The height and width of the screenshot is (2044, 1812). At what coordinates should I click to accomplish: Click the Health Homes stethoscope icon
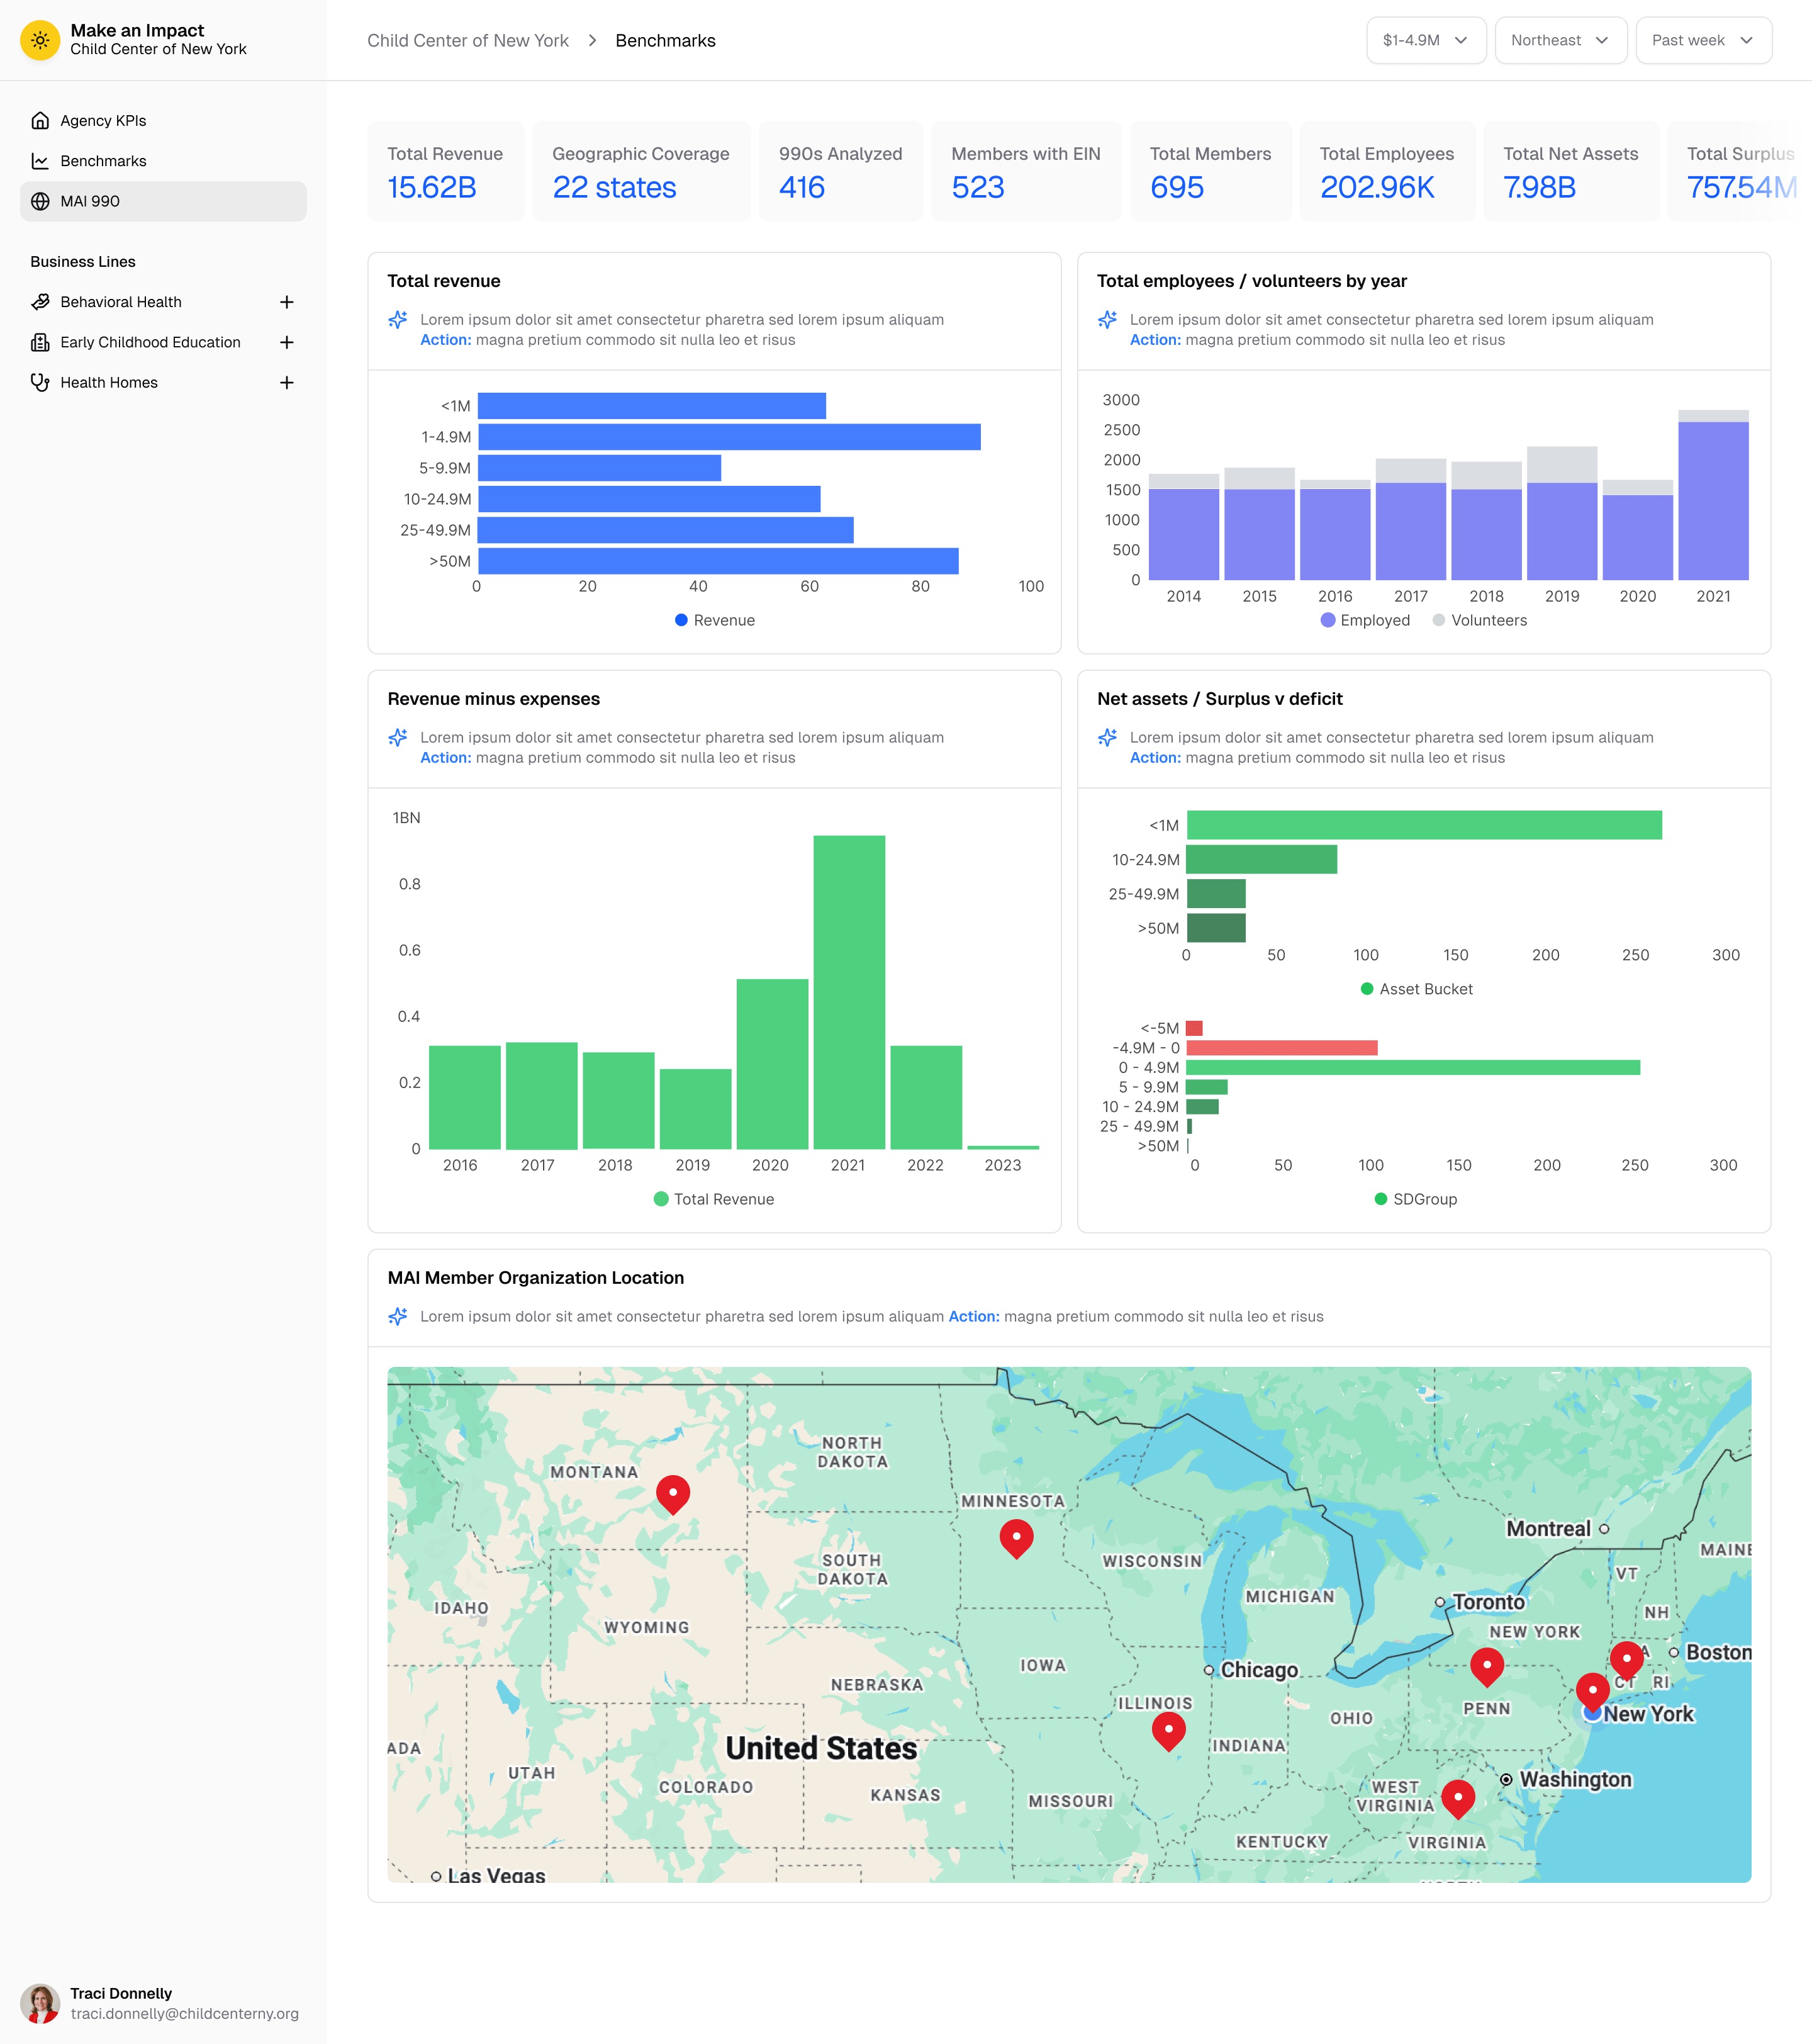pos(40,382)
